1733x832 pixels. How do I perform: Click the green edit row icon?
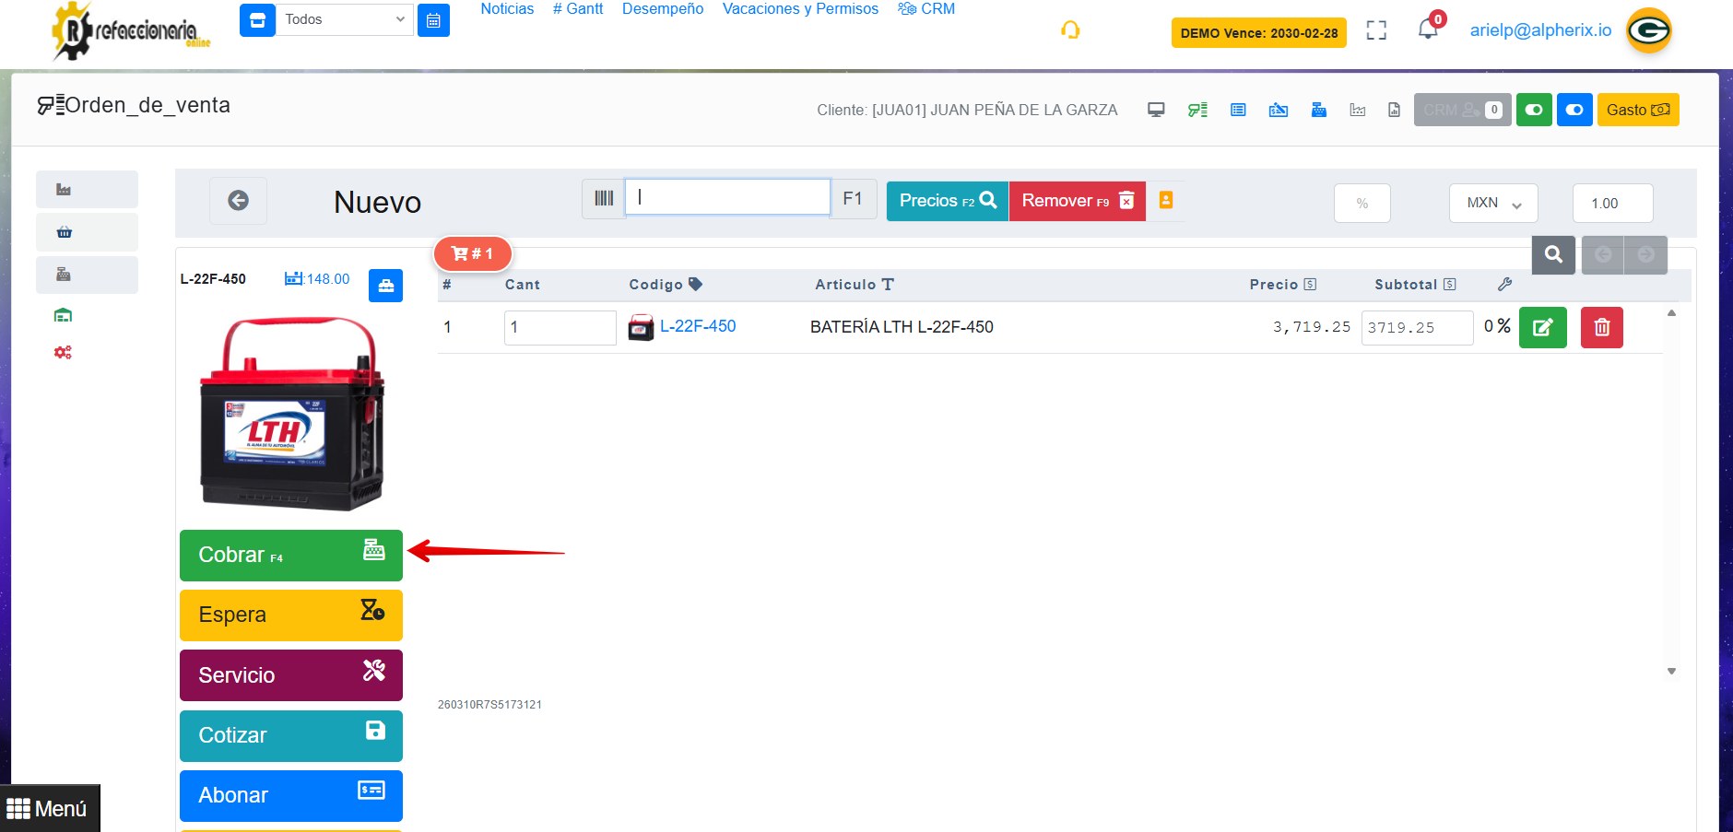click(1542, 327)
